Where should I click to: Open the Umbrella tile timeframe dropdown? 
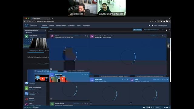[x=77, y=104]
